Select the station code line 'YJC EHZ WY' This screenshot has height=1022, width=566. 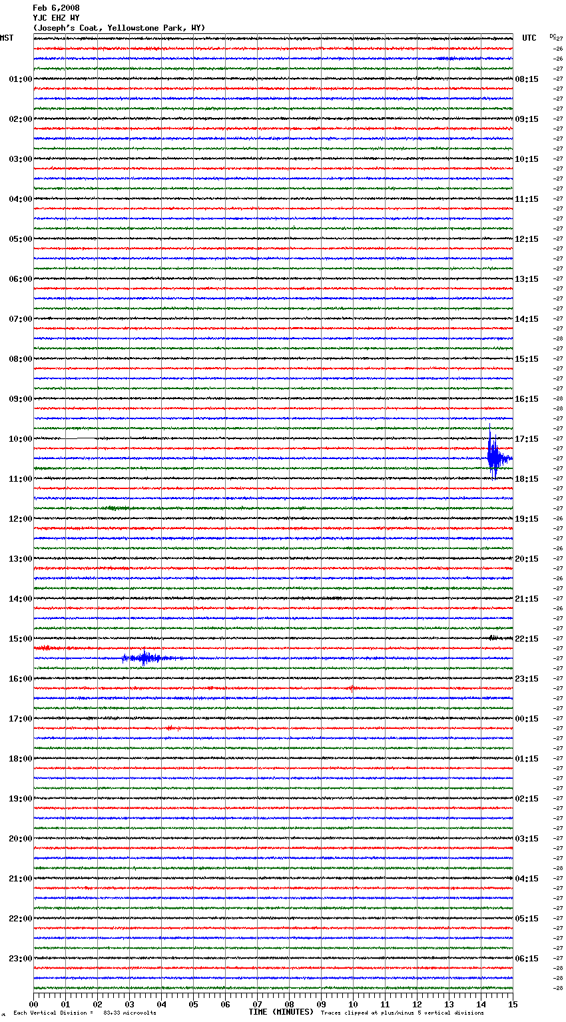[56, 18]
